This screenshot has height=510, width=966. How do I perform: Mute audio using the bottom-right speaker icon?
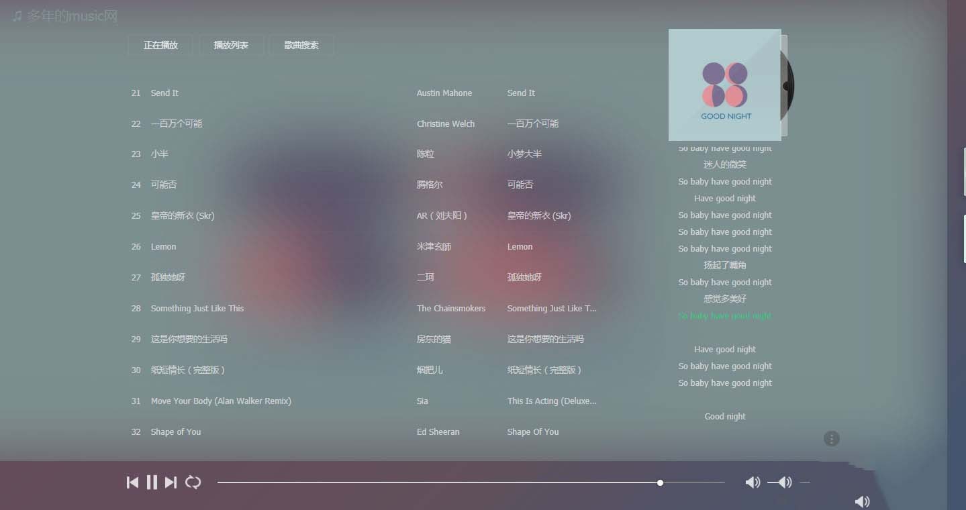pos(863,501)
